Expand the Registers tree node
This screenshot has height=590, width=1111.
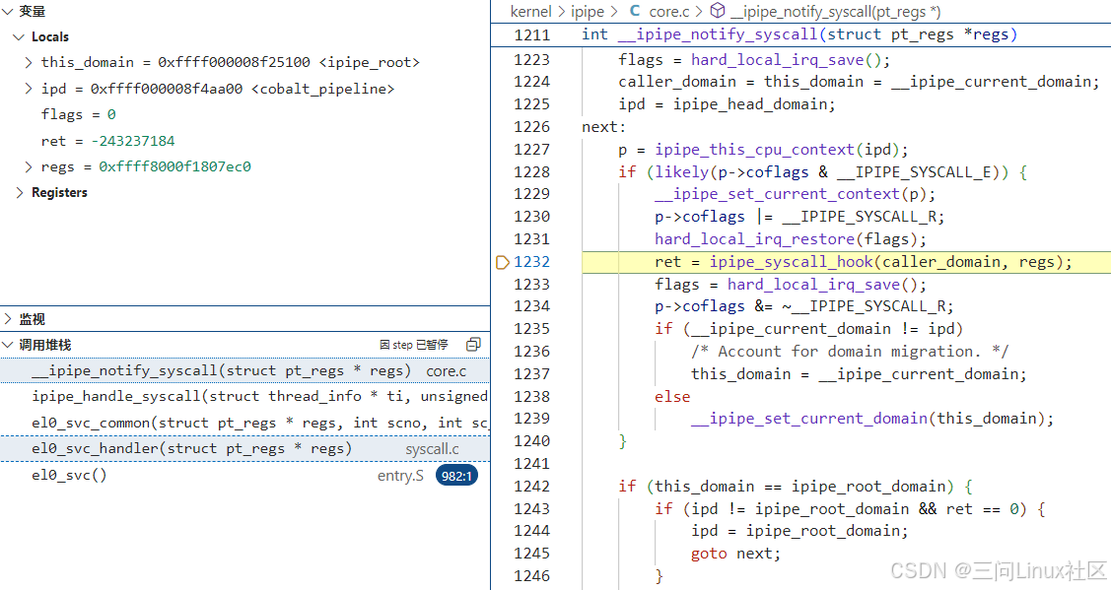click(x=19, y=193)
